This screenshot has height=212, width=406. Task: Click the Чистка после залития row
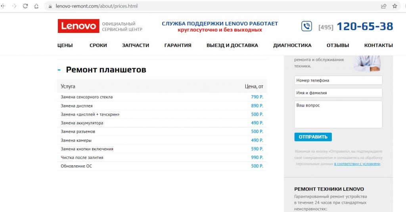[162, 157]
